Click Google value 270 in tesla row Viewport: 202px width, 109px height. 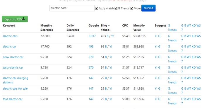pyautogui.click(x=91, y=67)
